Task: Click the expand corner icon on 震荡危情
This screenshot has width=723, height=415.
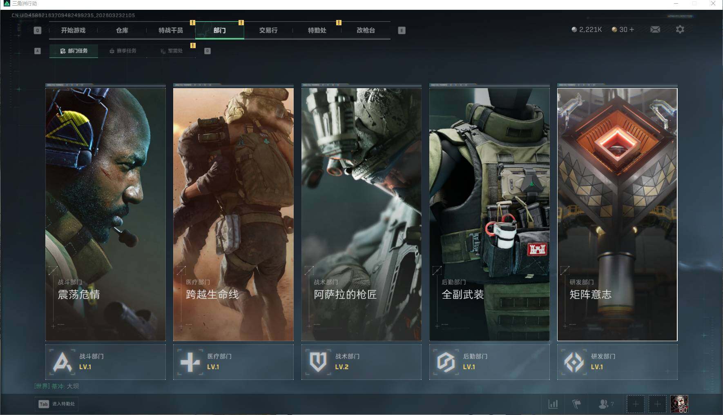Action: coord(53,270)
